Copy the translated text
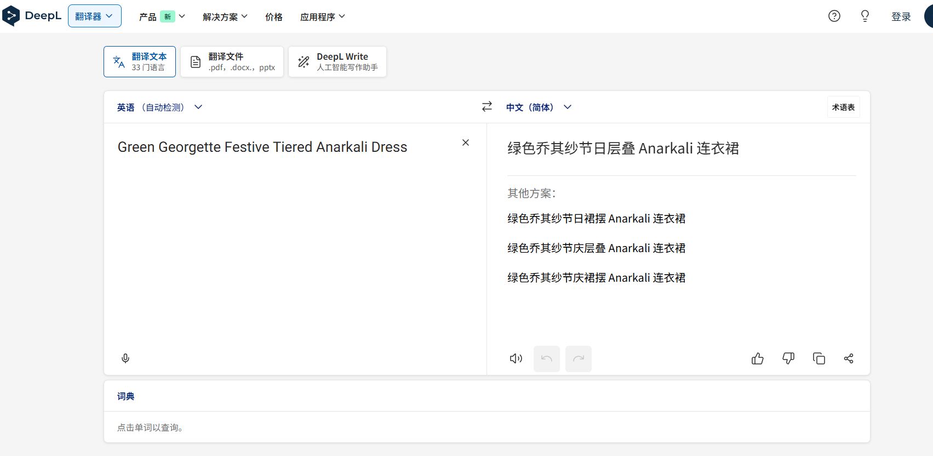 pyautogui.click(x=819, y=358)
